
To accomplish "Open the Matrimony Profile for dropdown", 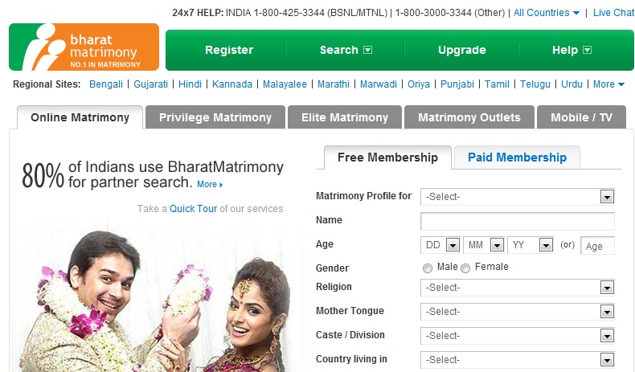I will tap(517, 197).
